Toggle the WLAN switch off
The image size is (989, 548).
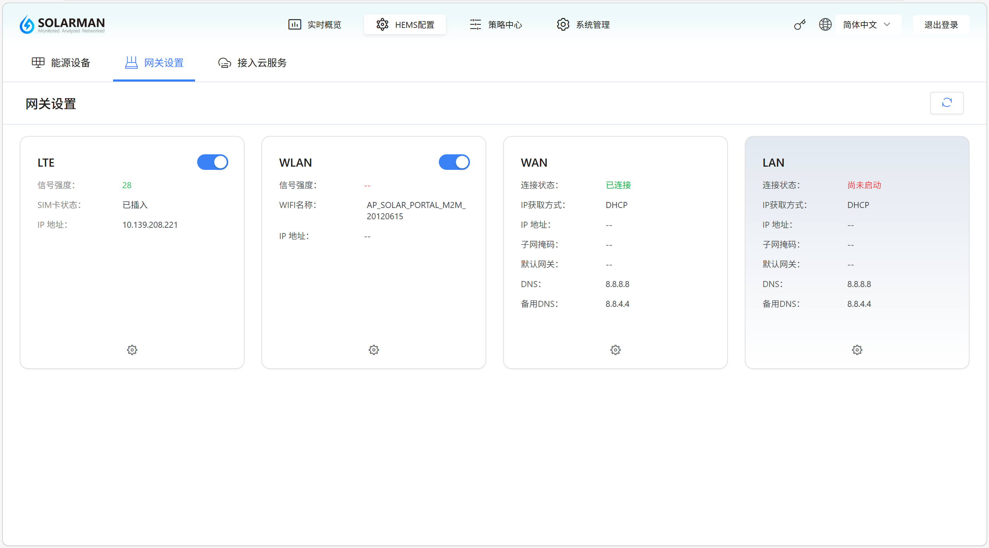point(454,162)
